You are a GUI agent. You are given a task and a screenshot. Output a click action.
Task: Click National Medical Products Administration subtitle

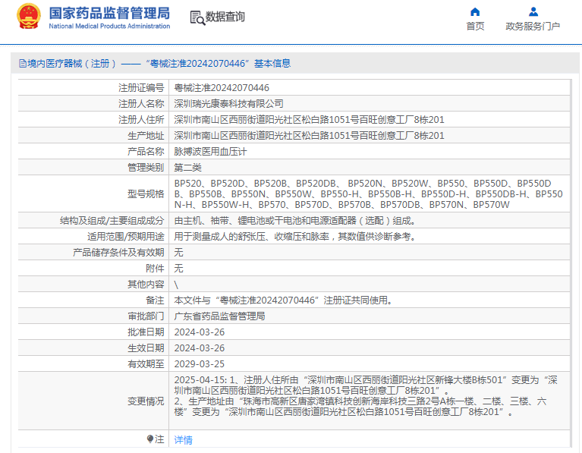109,26
